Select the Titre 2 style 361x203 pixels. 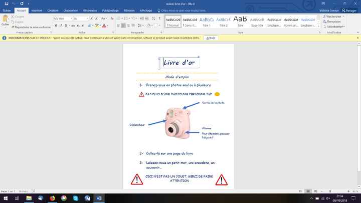point(223,22)
